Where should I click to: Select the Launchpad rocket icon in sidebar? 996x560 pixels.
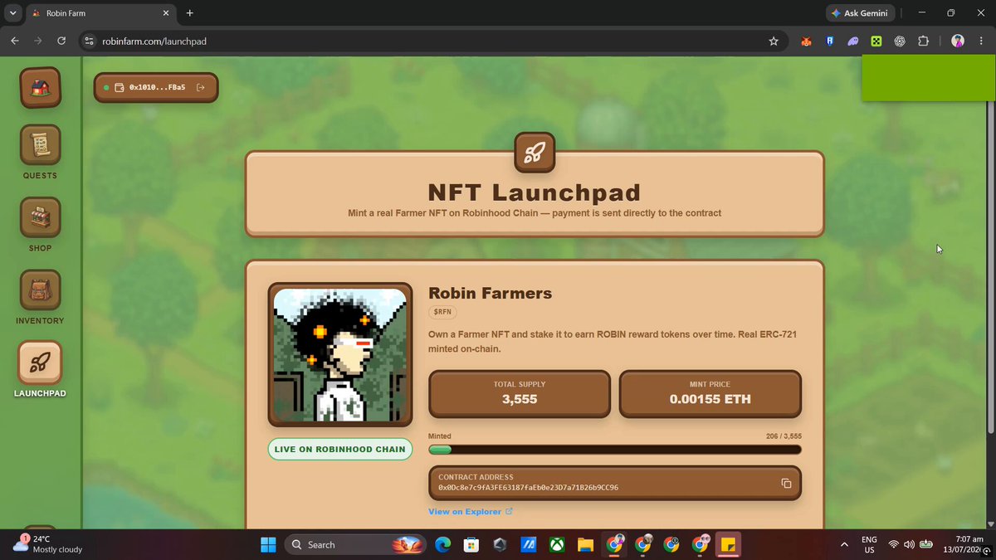click(40, 363)
